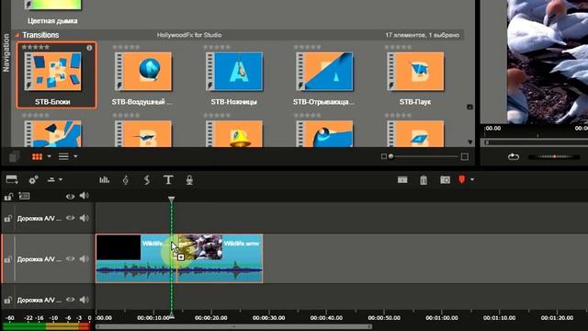Select the STB-Блоки transition

click(x=56, y=75)
